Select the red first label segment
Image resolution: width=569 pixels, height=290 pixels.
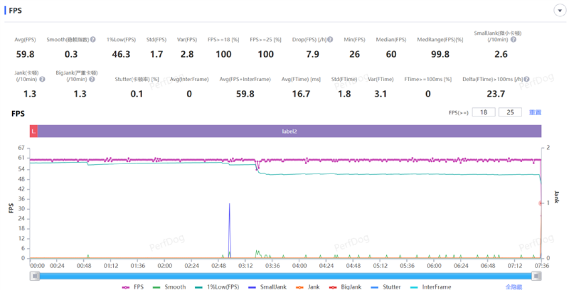tap(34, 131)
